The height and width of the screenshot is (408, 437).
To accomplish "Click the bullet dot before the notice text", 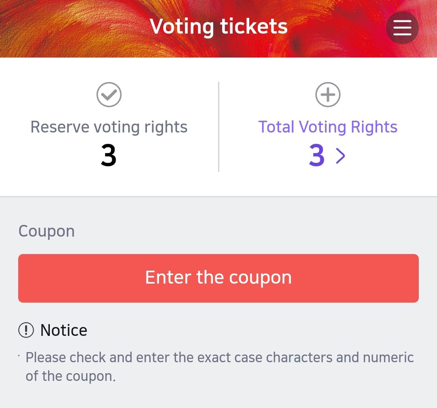I will tap(19, 356).
